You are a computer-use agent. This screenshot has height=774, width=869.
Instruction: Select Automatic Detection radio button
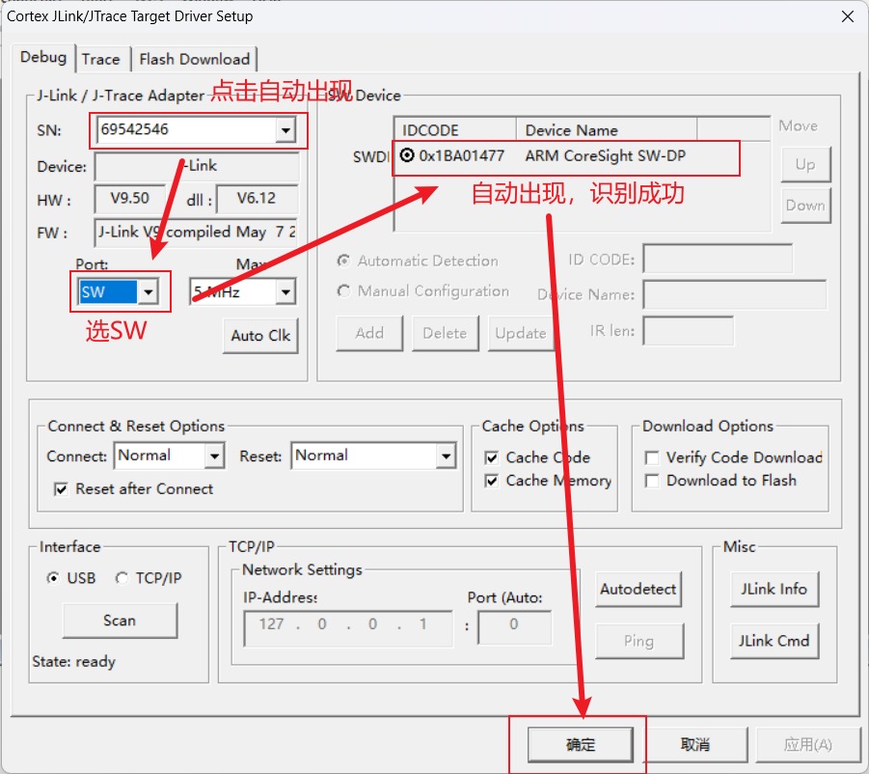343,261
